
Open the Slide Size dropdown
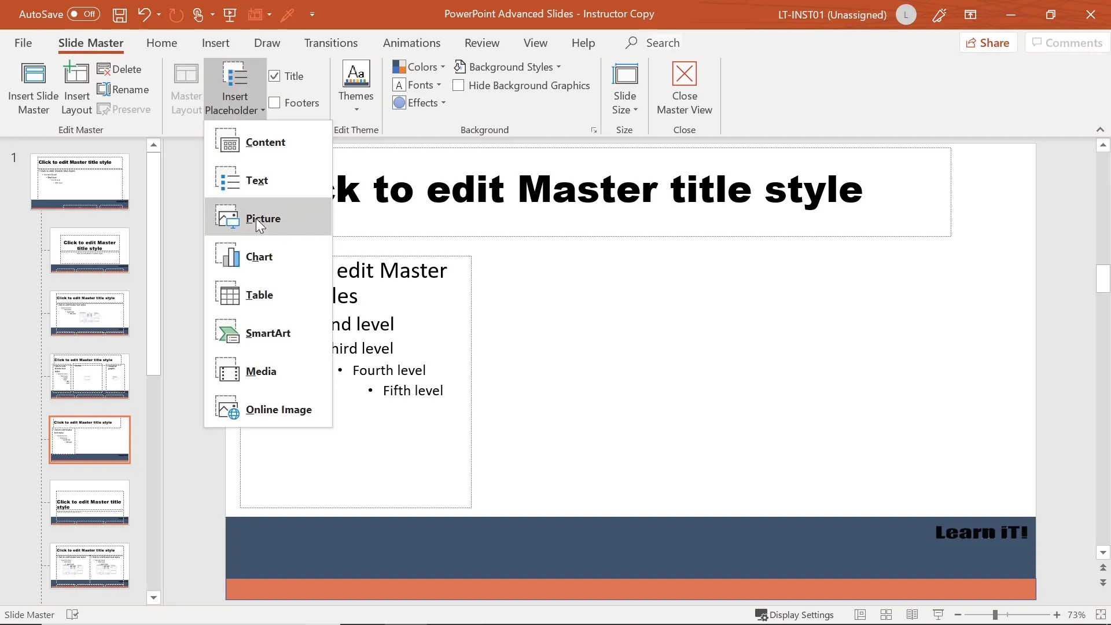tap(624, 89)
